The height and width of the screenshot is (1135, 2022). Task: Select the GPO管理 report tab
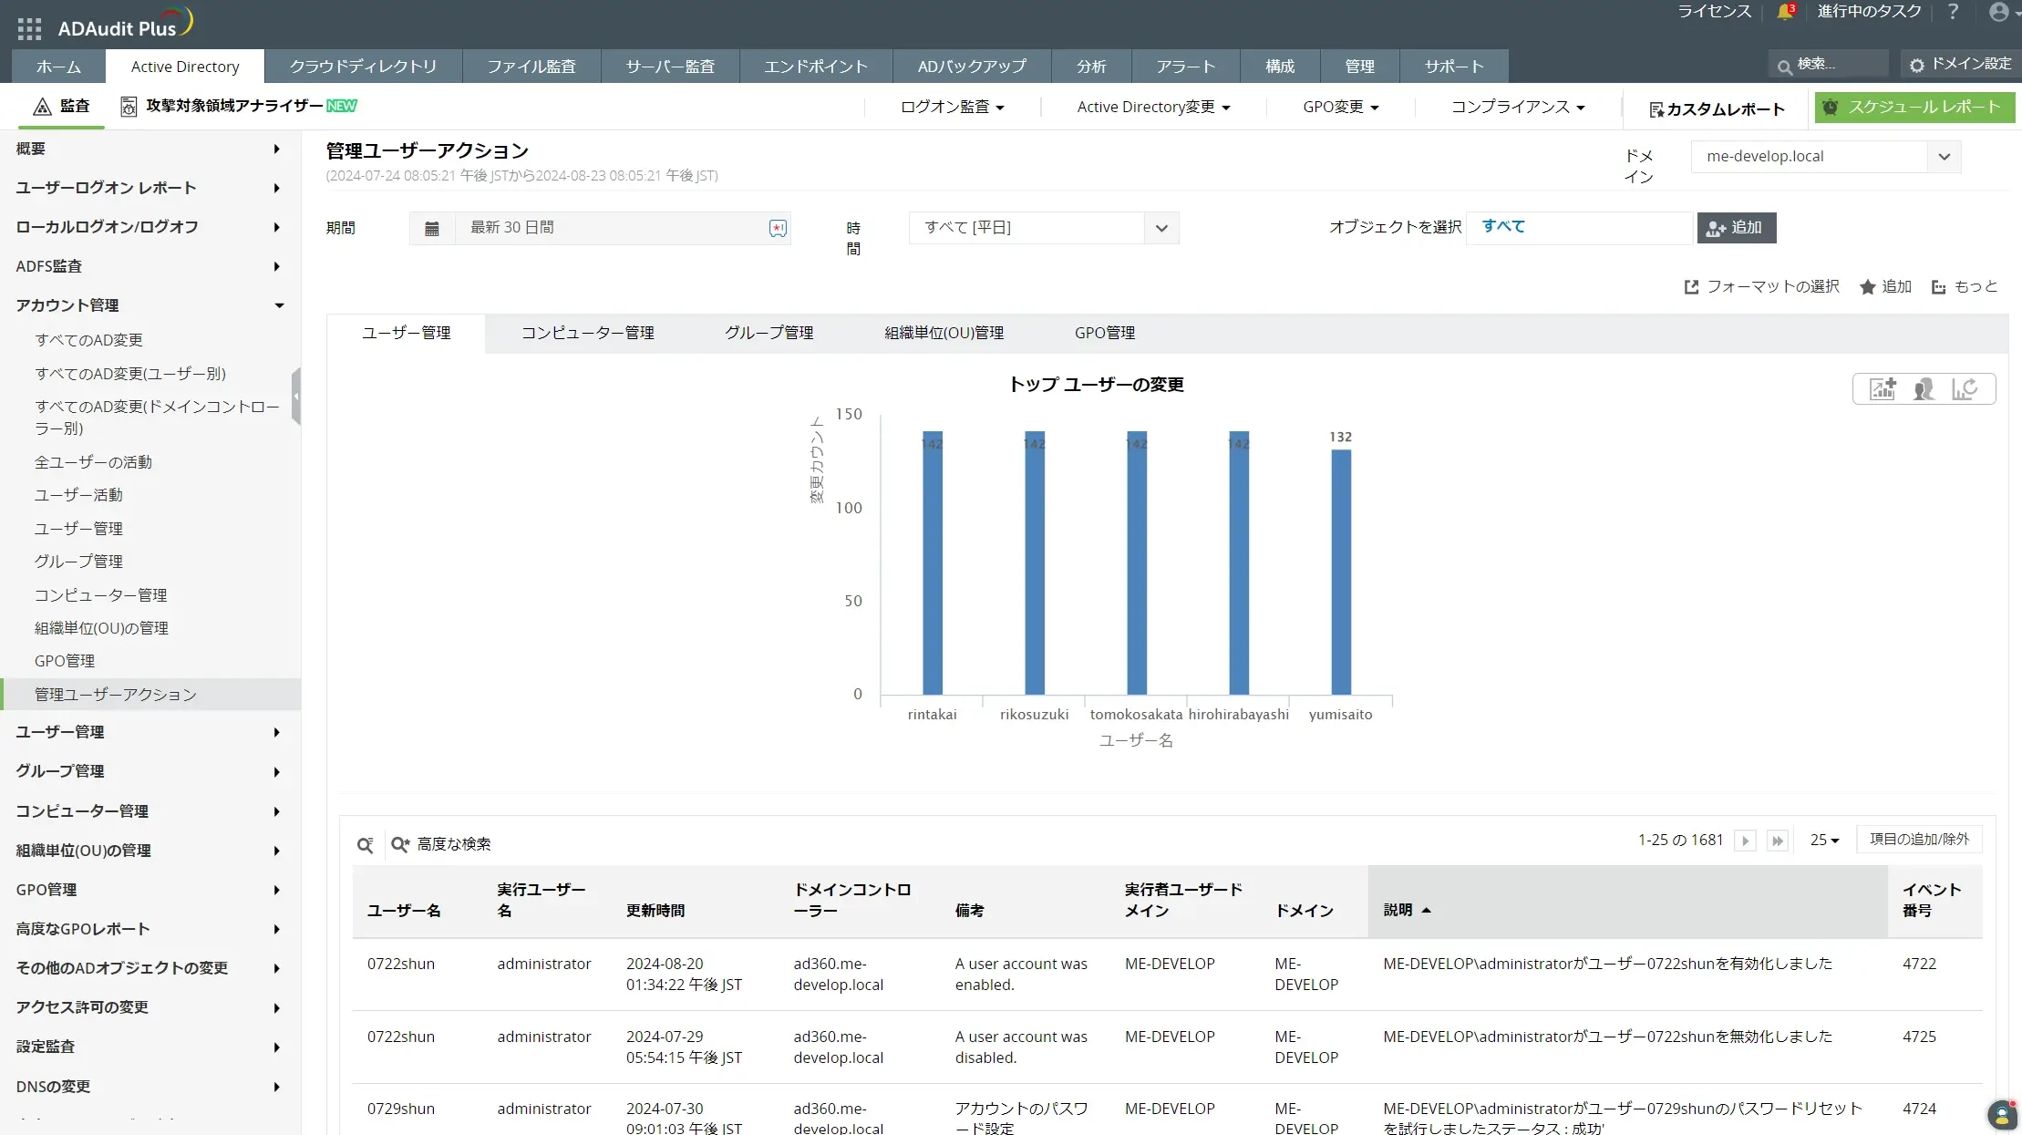pyautogui.click(x=1105, y=334)
